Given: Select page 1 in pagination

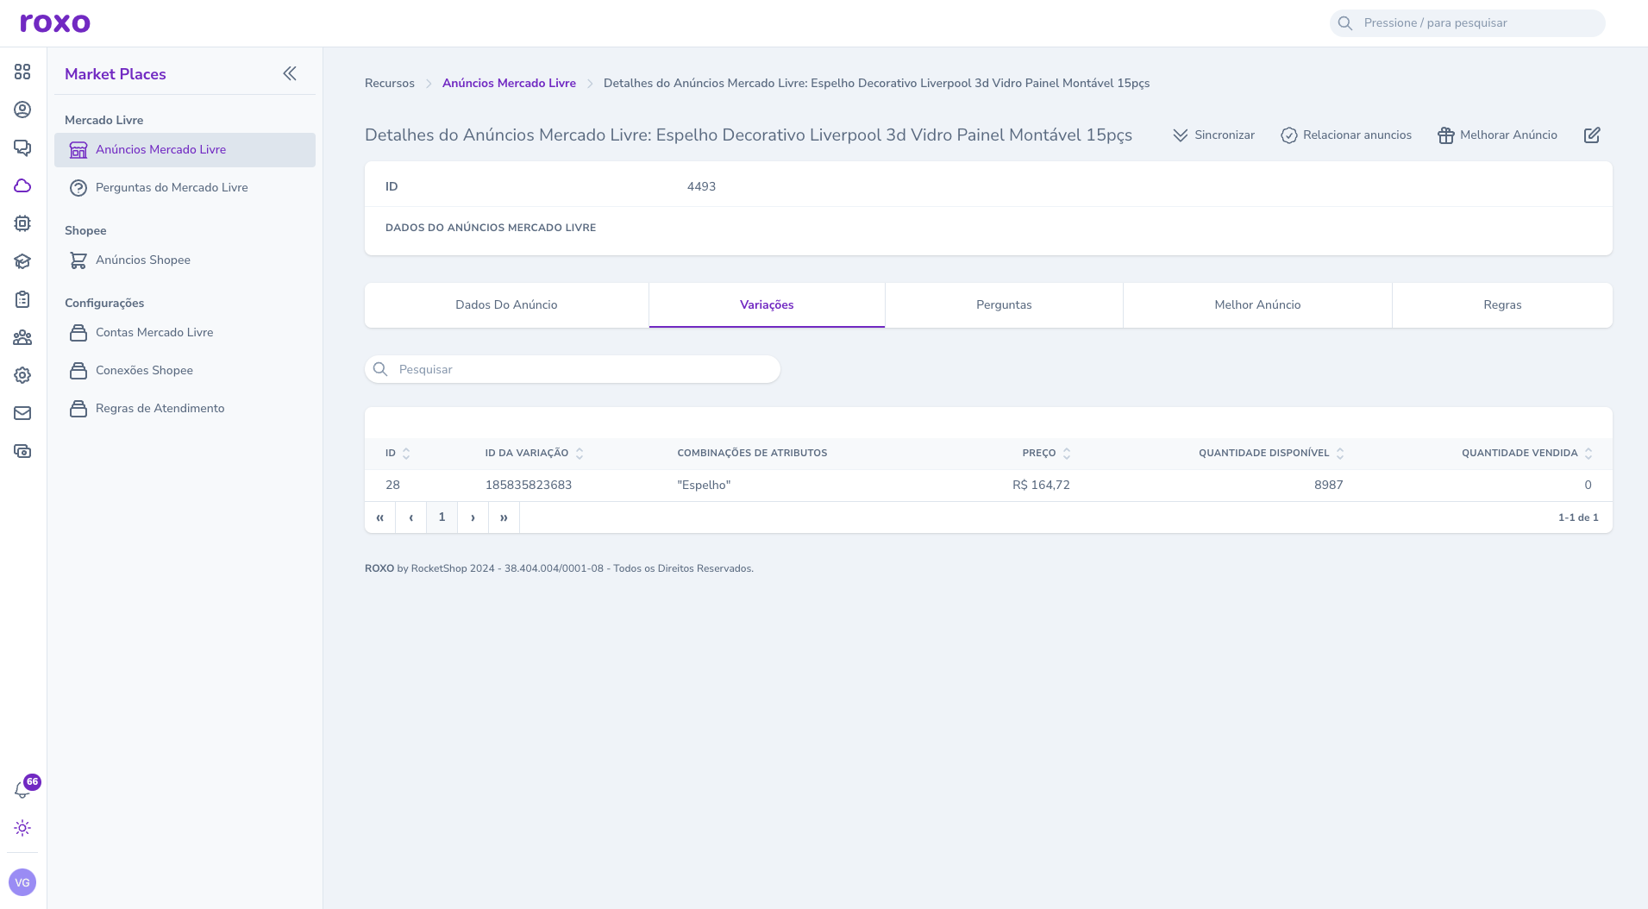Looking at the screenshot, I should coord(442,517).
